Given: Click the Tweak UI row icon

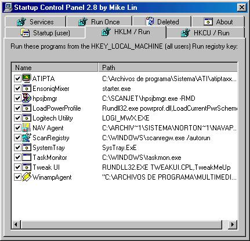Looking at the screenshot, I should [x=27, y=167].
